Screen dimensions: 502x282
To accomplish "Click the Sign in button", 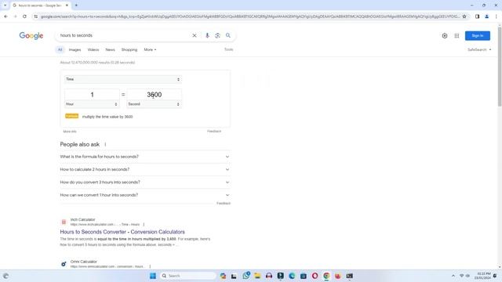I will click(x=478, y=36).
